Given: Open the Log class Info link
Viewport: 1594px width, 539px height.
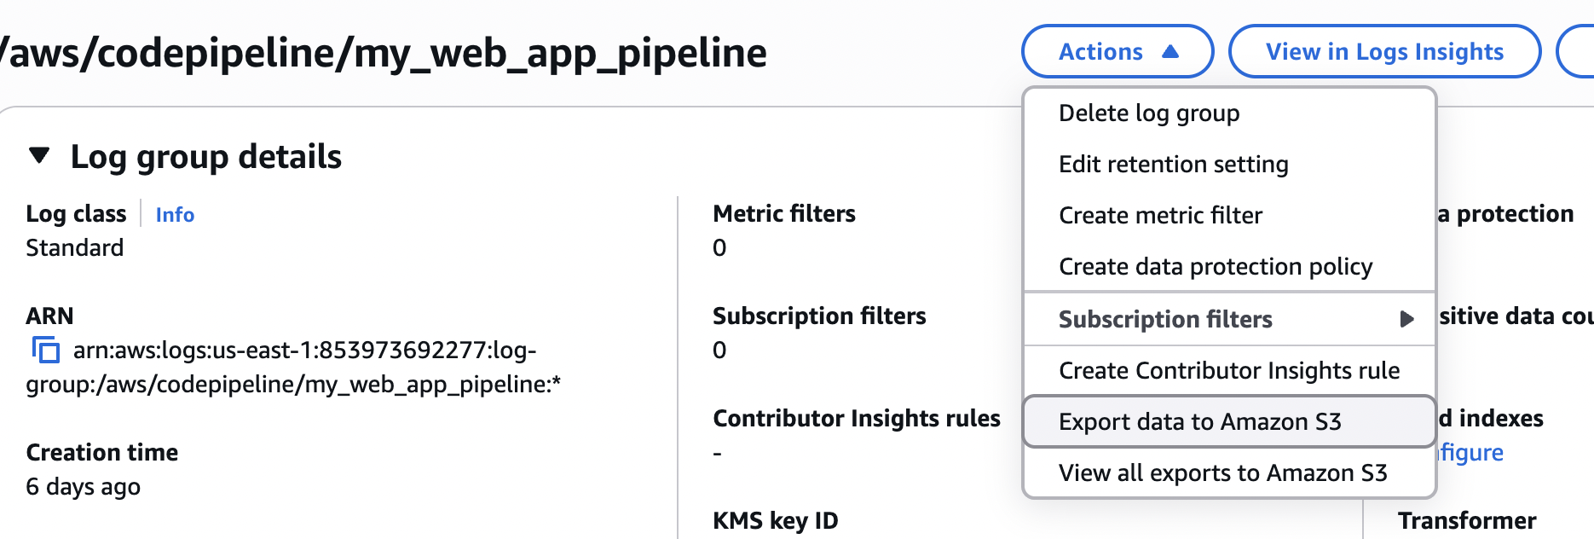Looking at the screenshot, I should 175,215.
